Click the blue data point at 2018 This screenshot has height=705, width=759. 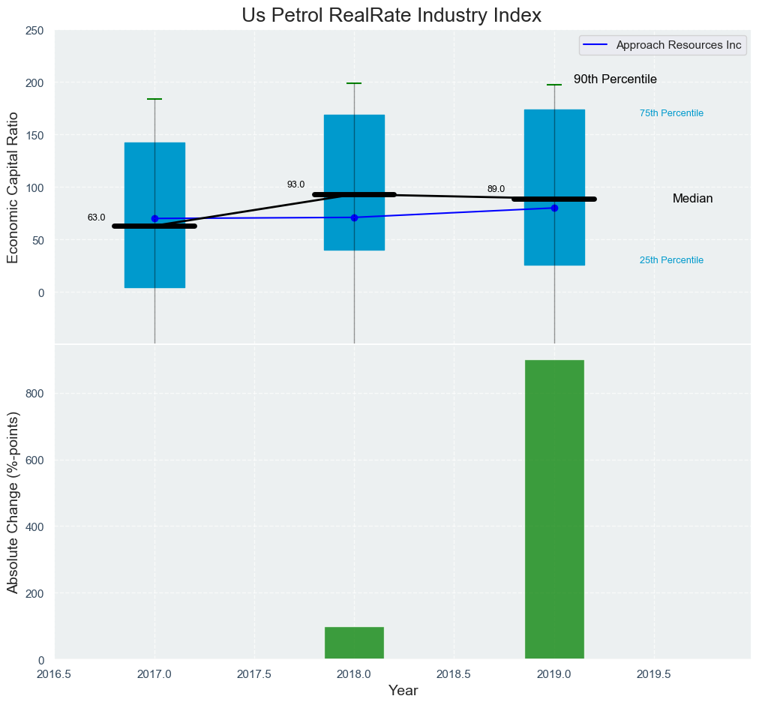(354, 217)
